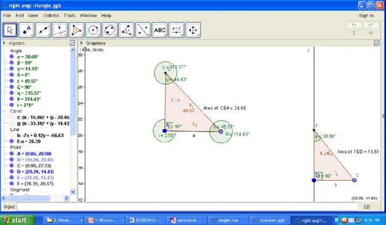Toggle visibility of conic g
Screen dimensions: 386x225
tap(12, 123)
